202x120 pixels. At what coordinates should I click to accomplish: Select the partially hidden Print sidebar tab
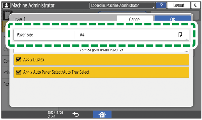pyautogui.click(x=6, y=72)
